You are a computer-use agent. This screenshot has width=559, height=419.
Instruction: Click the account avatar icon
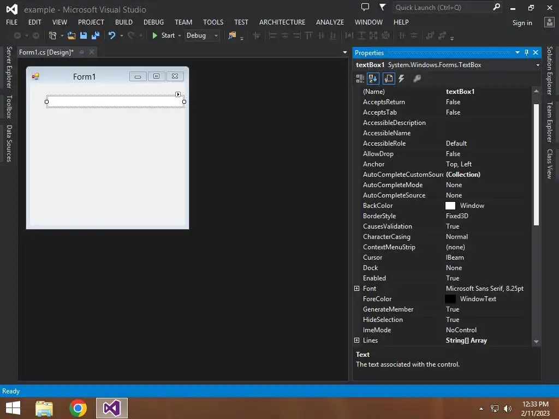(549, 22)
